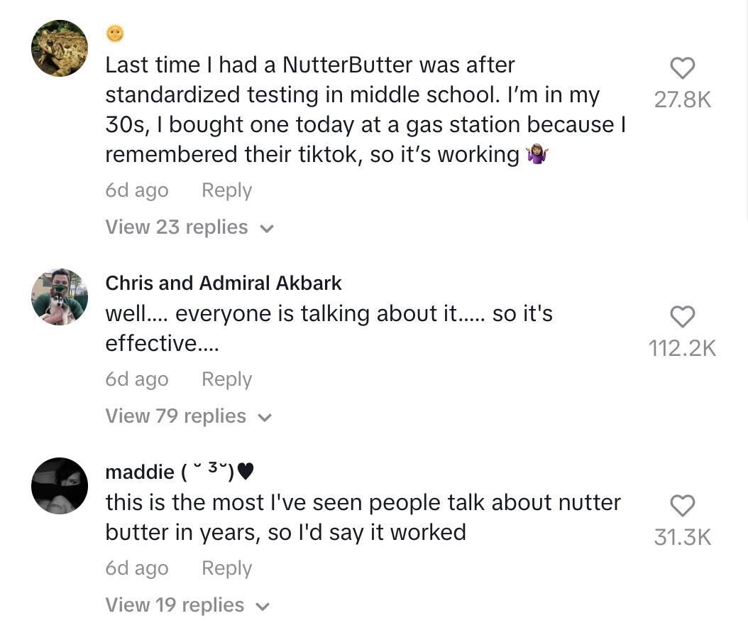Like maddie's nutter butter comment
The image size is (748, 628).
tap(682, 507)
